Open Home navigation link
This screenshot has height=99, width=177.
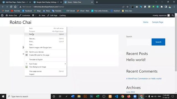click(x=146, y=22)
